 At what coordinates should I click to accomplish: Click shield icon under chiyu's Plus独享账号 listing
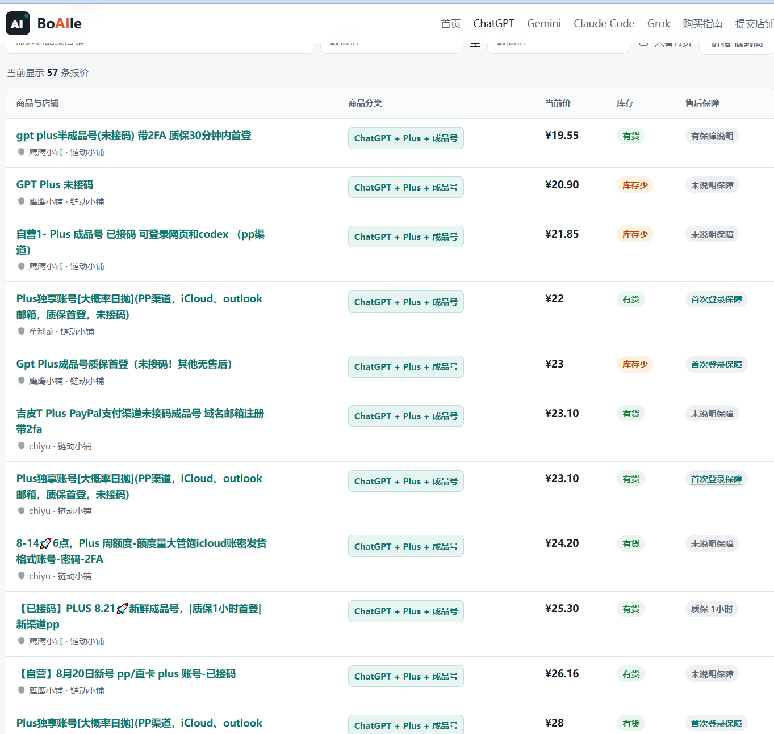[22, 511]
